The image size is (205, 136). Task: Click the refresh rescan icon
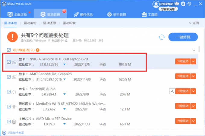162,37
